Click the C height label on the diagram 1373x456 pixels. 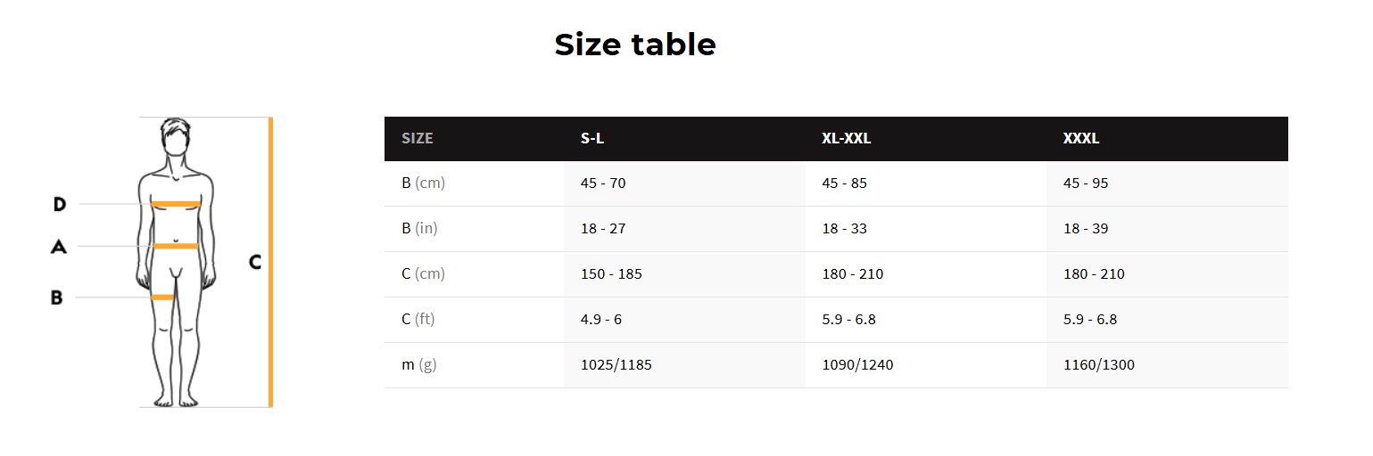(255, 262)
